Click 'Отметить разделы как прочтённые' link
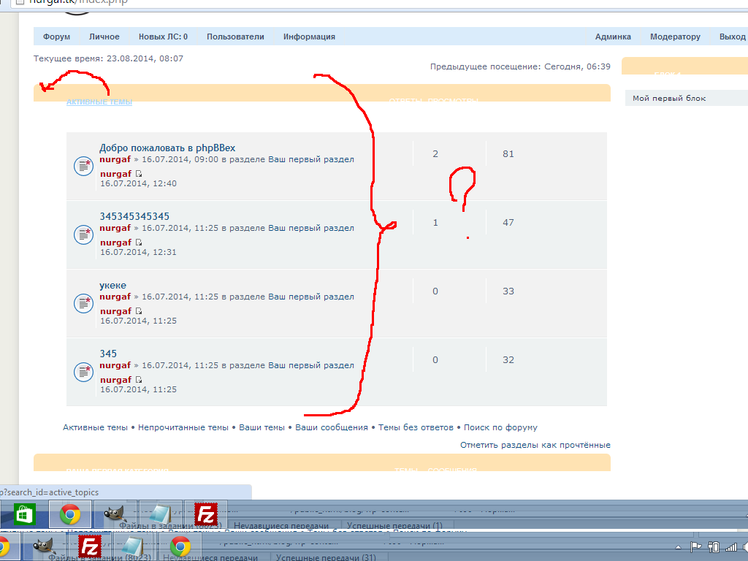The height and width of the screenshot is (561, 748). (535, 445)
